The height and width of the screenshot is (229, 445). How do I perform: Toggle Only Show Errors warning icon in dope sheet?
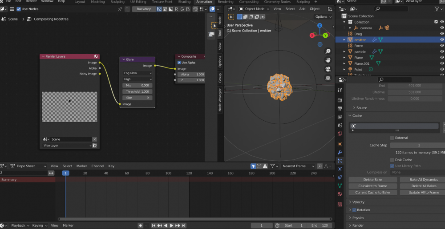[265, 166]
